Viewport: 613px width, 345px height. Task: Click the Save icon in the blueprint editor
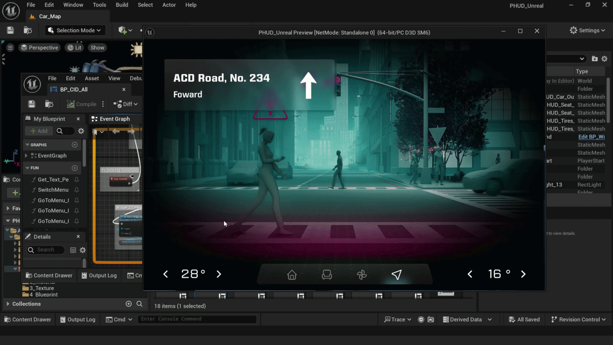click(x=31, y=104)
